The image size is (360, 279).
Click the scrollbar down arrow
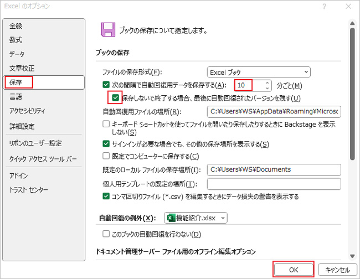click(x=352, y=256)
